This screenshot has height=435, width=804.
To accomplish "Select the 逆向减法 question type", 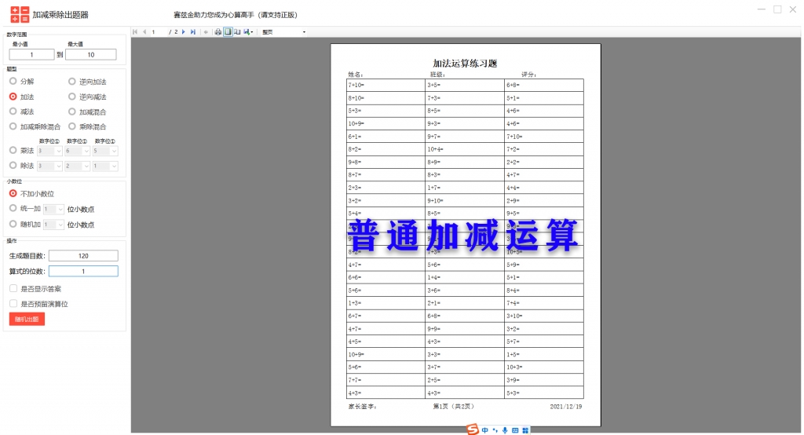I will click(x=87, y=97).
